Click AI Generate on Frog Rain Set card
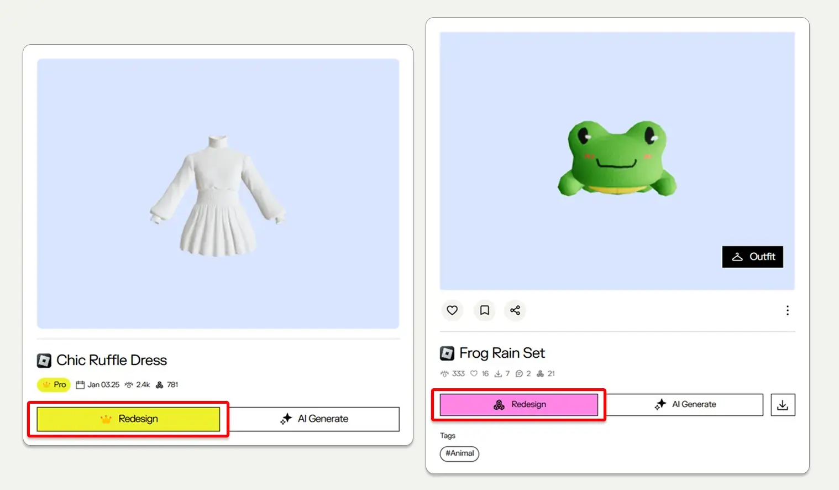The image size is (839, 490). [685, 405]
